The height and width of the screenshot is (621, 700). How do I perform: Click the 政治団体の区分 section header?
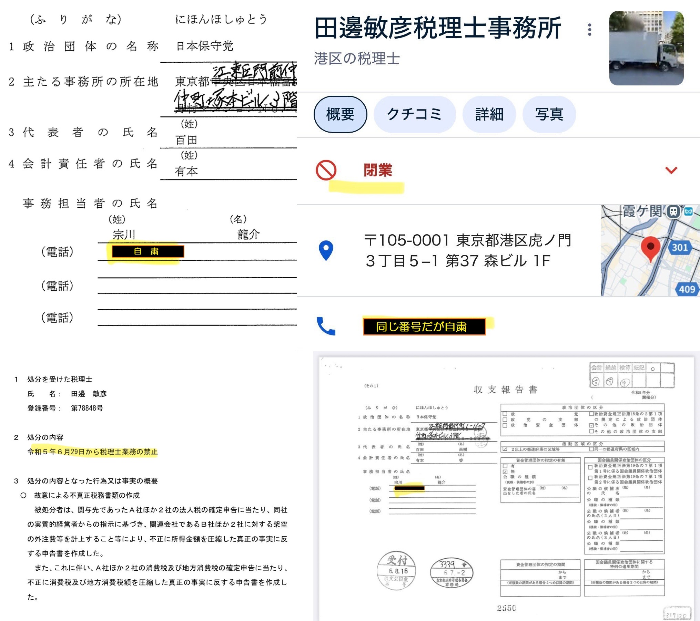(582, 407)
